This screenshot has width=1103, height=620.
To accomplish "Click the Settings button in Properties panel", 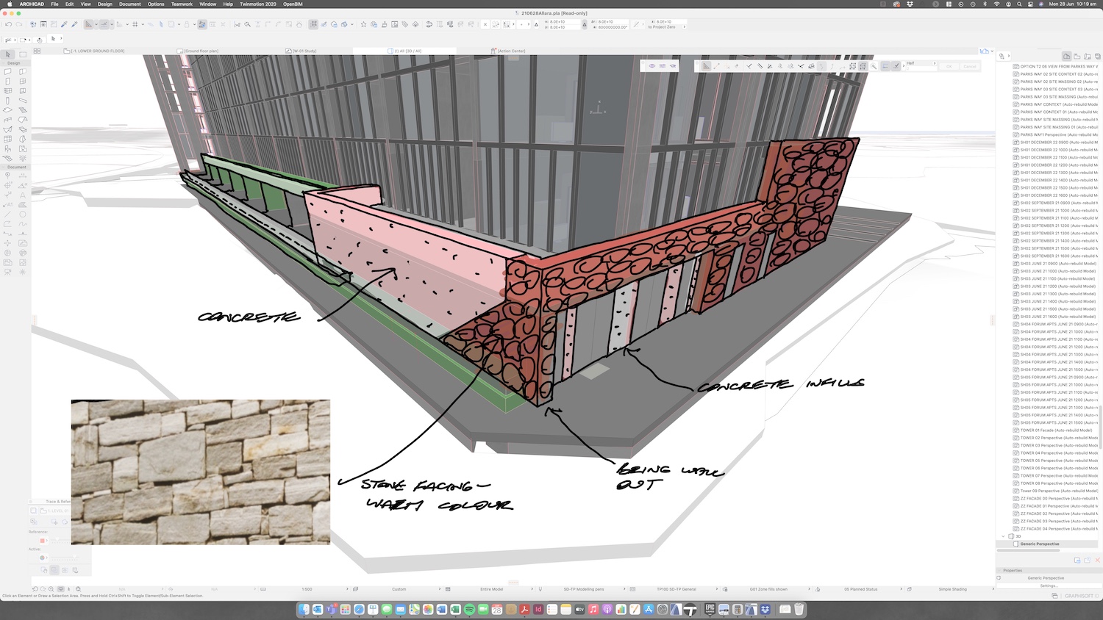I will pyautogui.click(x=1049, y=585).
